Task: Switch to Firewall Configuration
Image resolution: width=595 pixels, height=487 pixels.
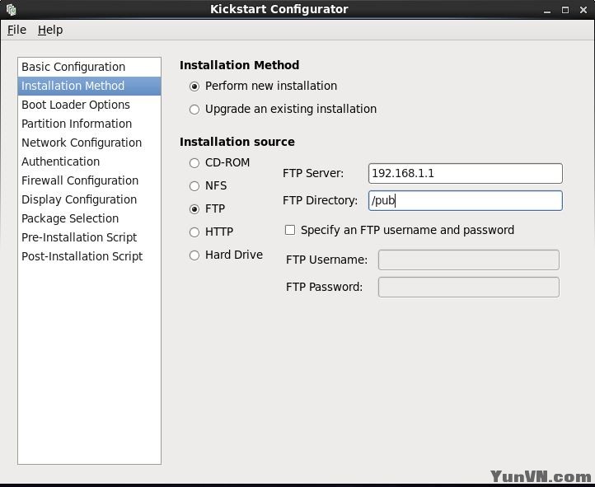Action: pos(80,180)
